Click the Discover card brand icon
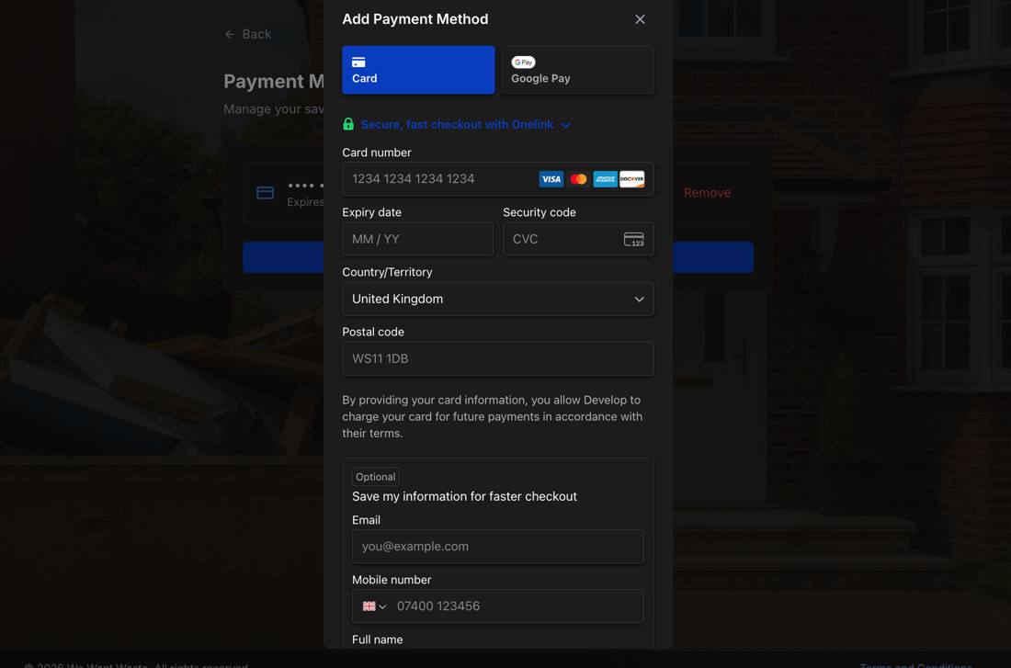Viewport: 1011px width, 668px height. click(x=632, y=179)
